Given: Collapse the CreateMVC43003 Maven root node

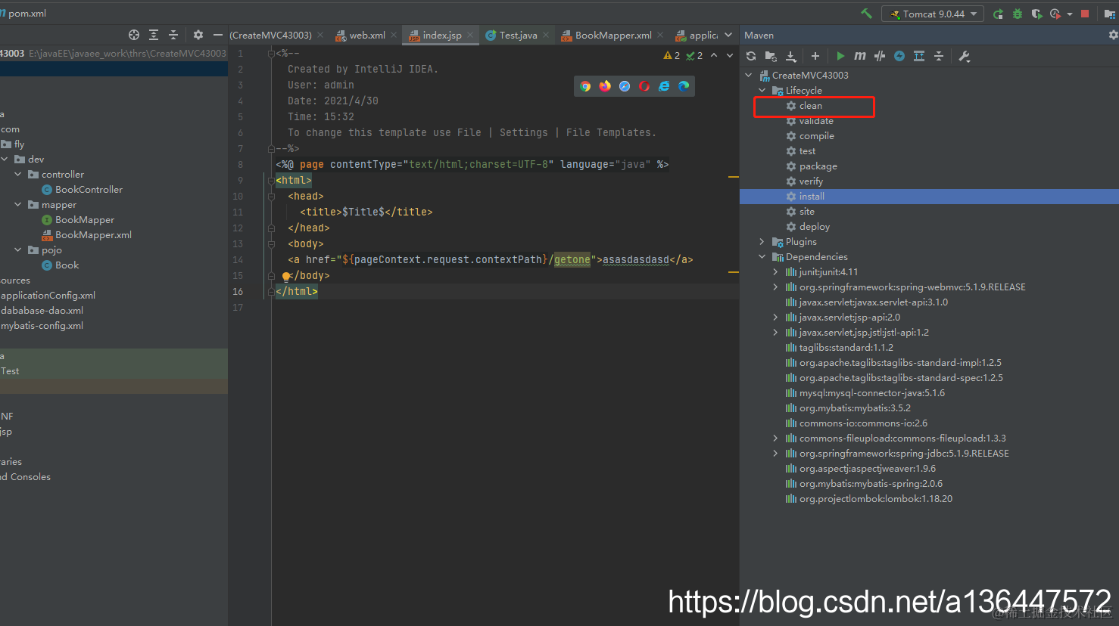Looking at the screenshot, I should pyautogui.click(x=749, y=76).
